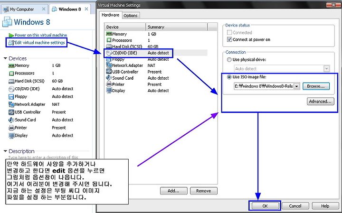This screenshot has height=213, width=342.
Task: Click Network Adapter icon in sidebar
Action: tap(11, 104)
